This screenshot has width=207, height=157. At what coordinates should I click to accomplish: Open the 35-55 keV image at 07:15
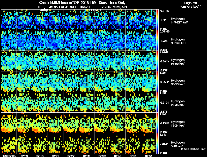click(40, 82)
